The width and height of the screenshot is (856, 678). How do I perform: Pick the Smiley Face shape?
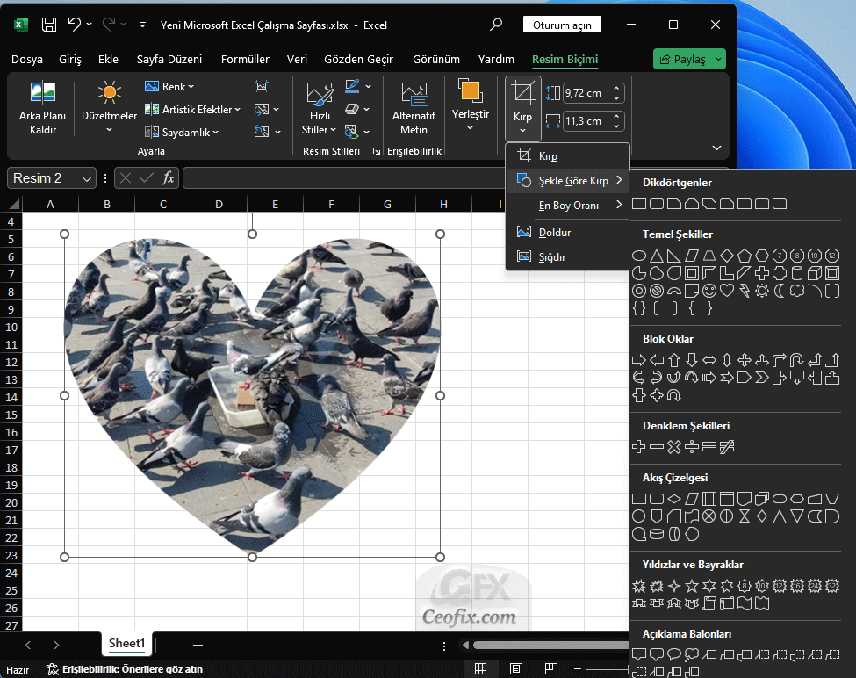point(709,291)
